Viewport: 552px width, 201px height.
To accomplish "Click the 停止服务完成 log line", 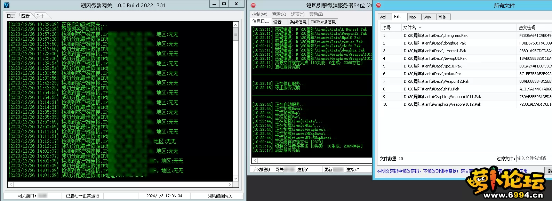I will pos(276,88).
